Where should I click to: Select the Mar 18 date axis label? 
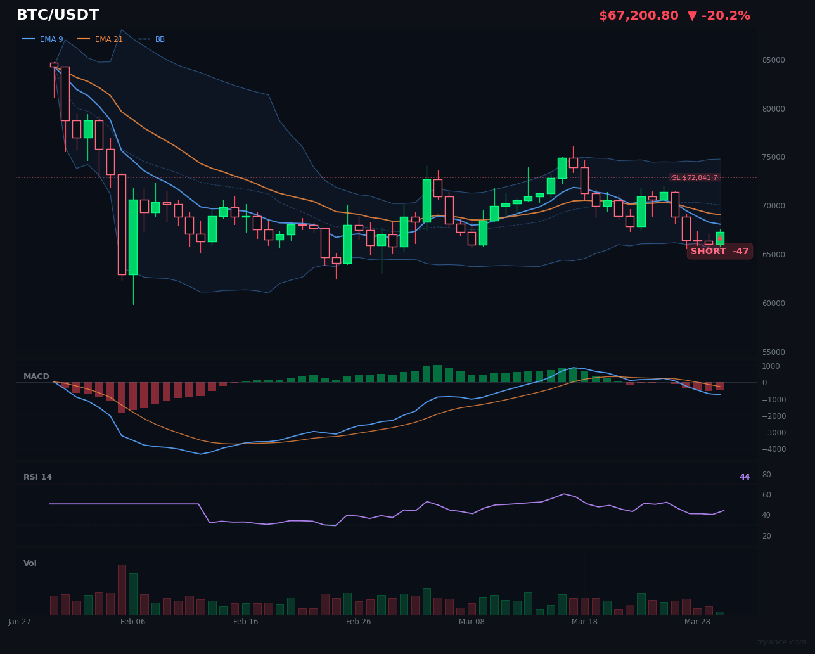(584, 622)
